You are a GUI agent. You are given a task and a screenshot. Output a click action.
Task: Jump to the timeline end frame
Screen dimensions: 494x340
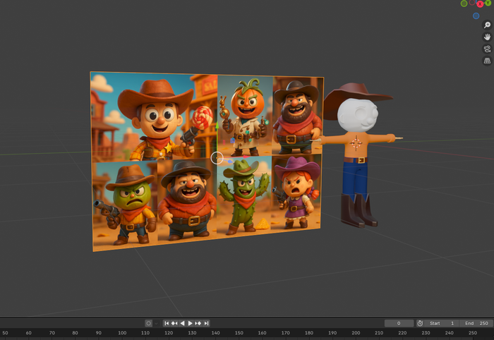(x=206, y=323)
